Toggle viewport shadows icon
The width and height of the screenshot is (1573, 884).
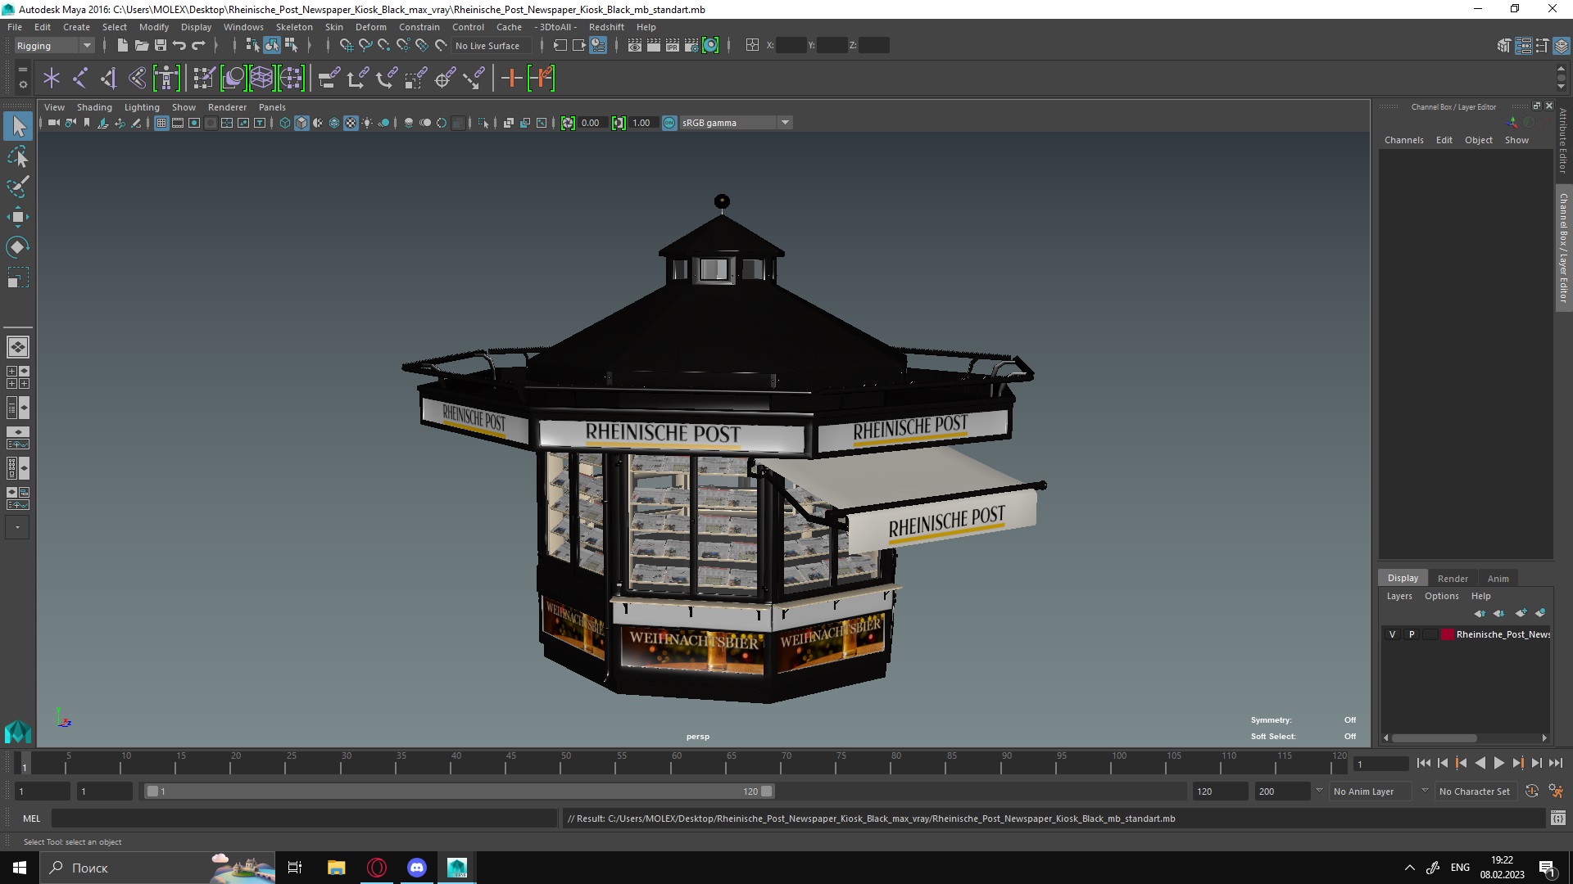[x=383, y=123]
